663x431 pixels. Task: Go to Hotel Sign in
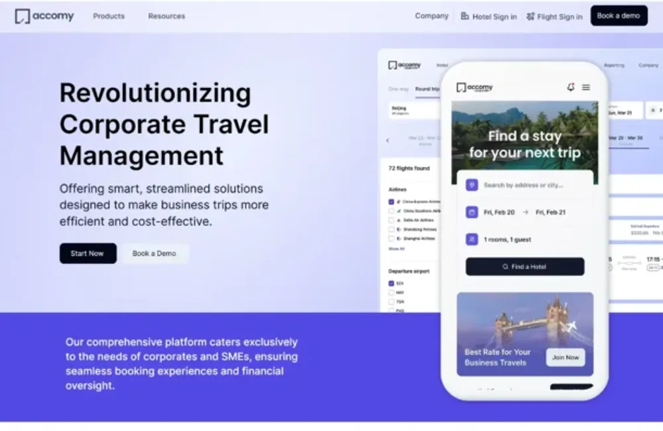(x=495, y=17)
